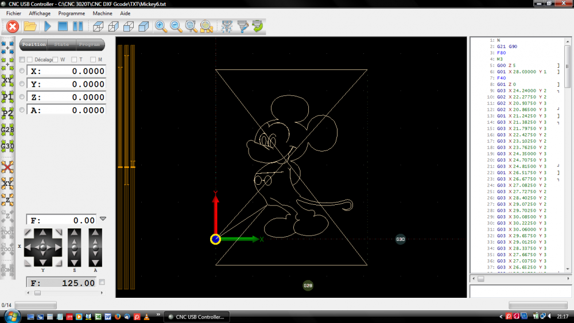The height and width of the screenshot is (323, 574).
Task: Click the orange set Z offset icon
Action: coord(7,200)
